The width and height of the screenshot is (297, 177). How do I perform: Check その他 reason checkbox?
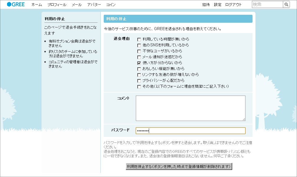[x=139, y=87]
